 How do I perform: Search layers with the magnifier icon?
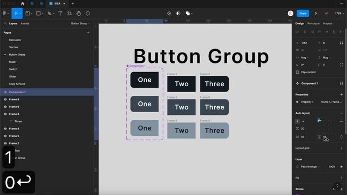tap(5, 23)
